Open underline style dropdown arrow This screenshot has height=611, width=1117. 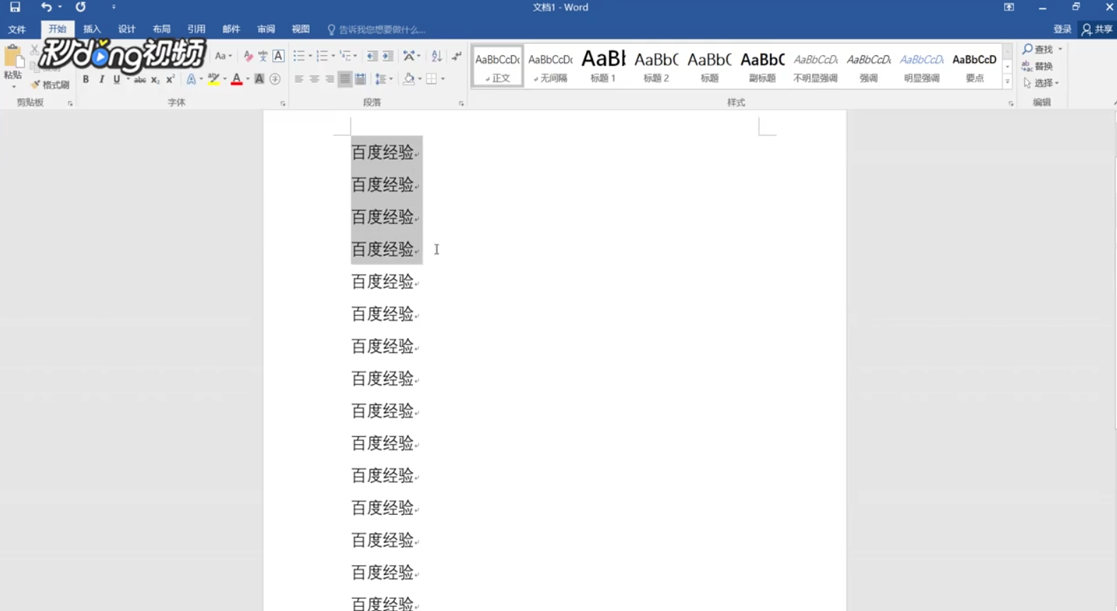coord(127,79)
